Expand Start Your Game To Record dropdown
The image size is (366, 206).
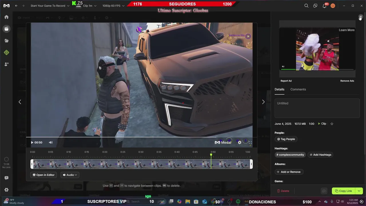point(50,6)
